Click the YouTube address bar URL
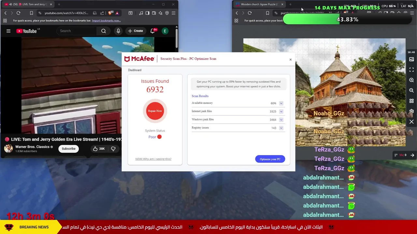 point(66,13)
